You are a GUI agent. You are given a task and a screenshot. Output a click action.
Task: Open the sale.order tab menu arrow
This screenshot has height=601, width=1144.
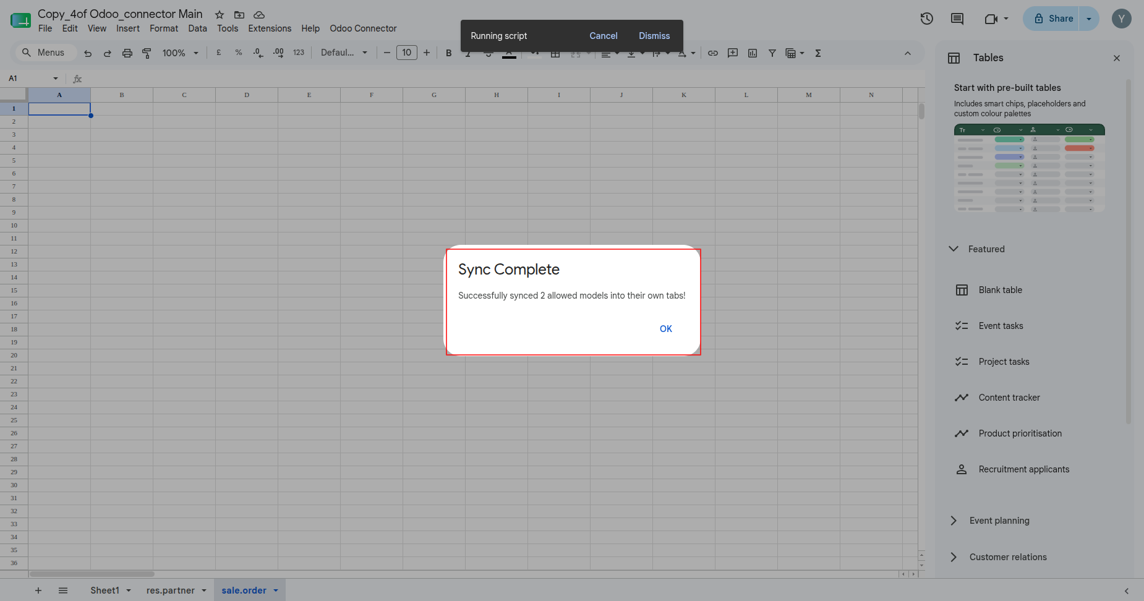276,590
